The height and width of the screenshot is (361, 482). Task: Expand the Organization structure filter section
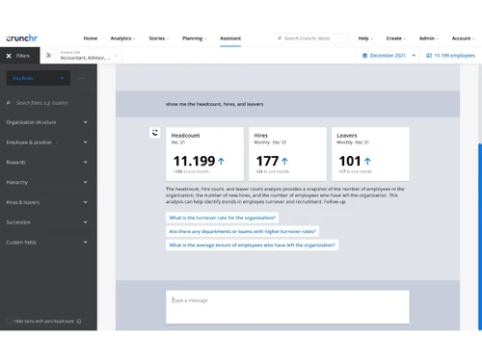coord(46,122)
